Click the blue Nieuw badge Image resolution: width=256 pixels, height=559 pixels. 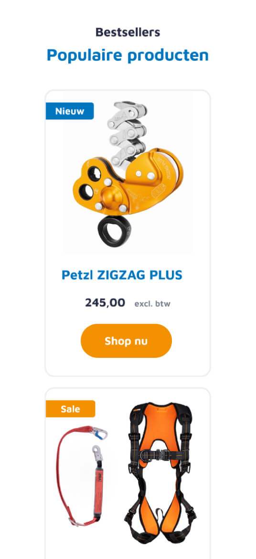coord(70,111)
